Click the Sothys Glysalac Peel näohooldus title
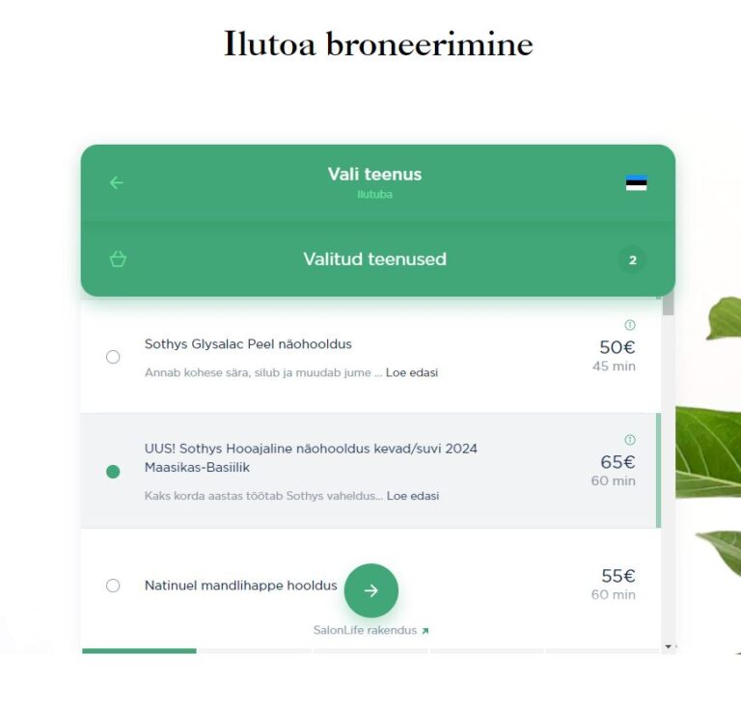 [248, 343]
